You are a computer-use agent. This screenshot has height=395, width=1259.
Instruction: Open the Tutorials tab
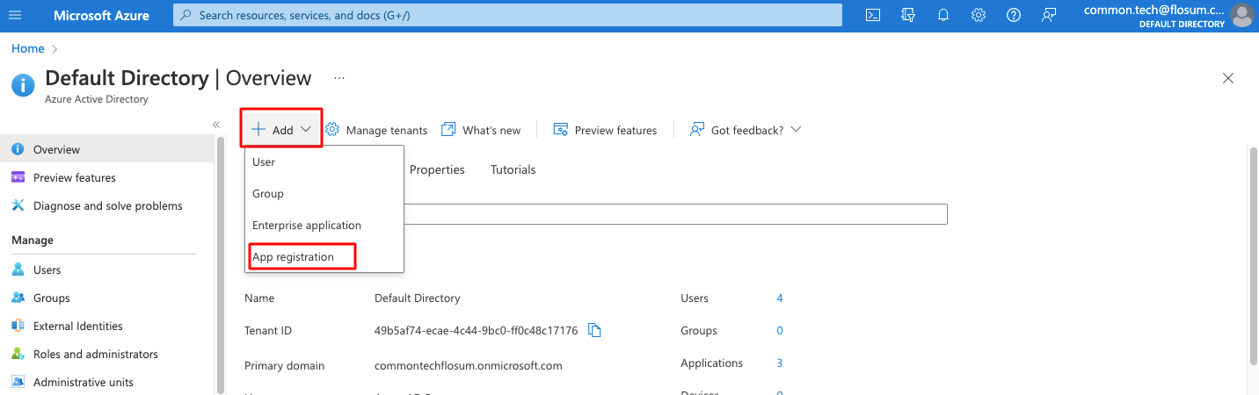tap(513, 169)
